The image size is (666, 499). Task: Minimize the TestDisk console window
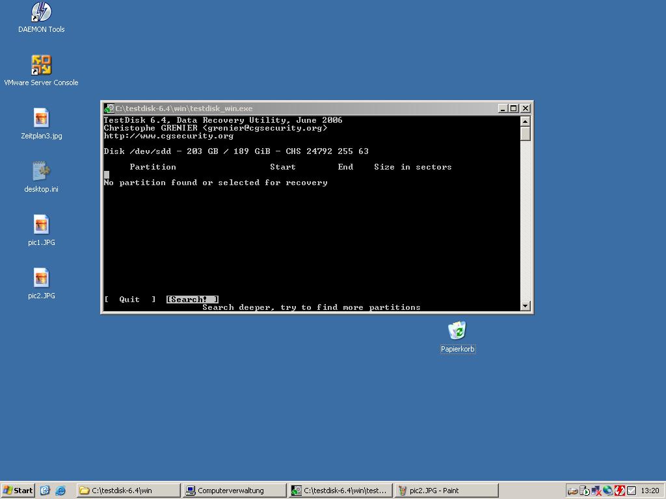point(503,109)
